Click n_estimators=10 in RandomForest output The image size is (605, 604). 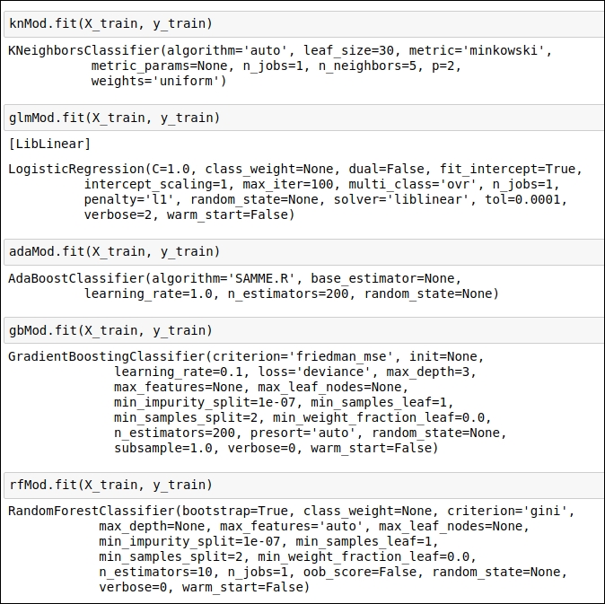pyautogui.click(x=155, y=572)
